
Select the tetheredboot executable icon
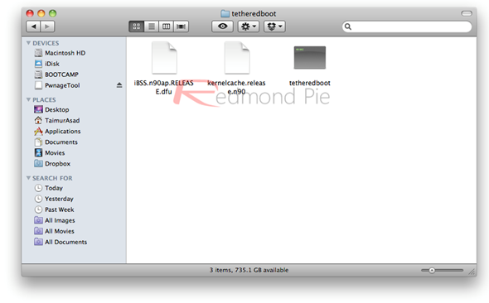point(310,58)
